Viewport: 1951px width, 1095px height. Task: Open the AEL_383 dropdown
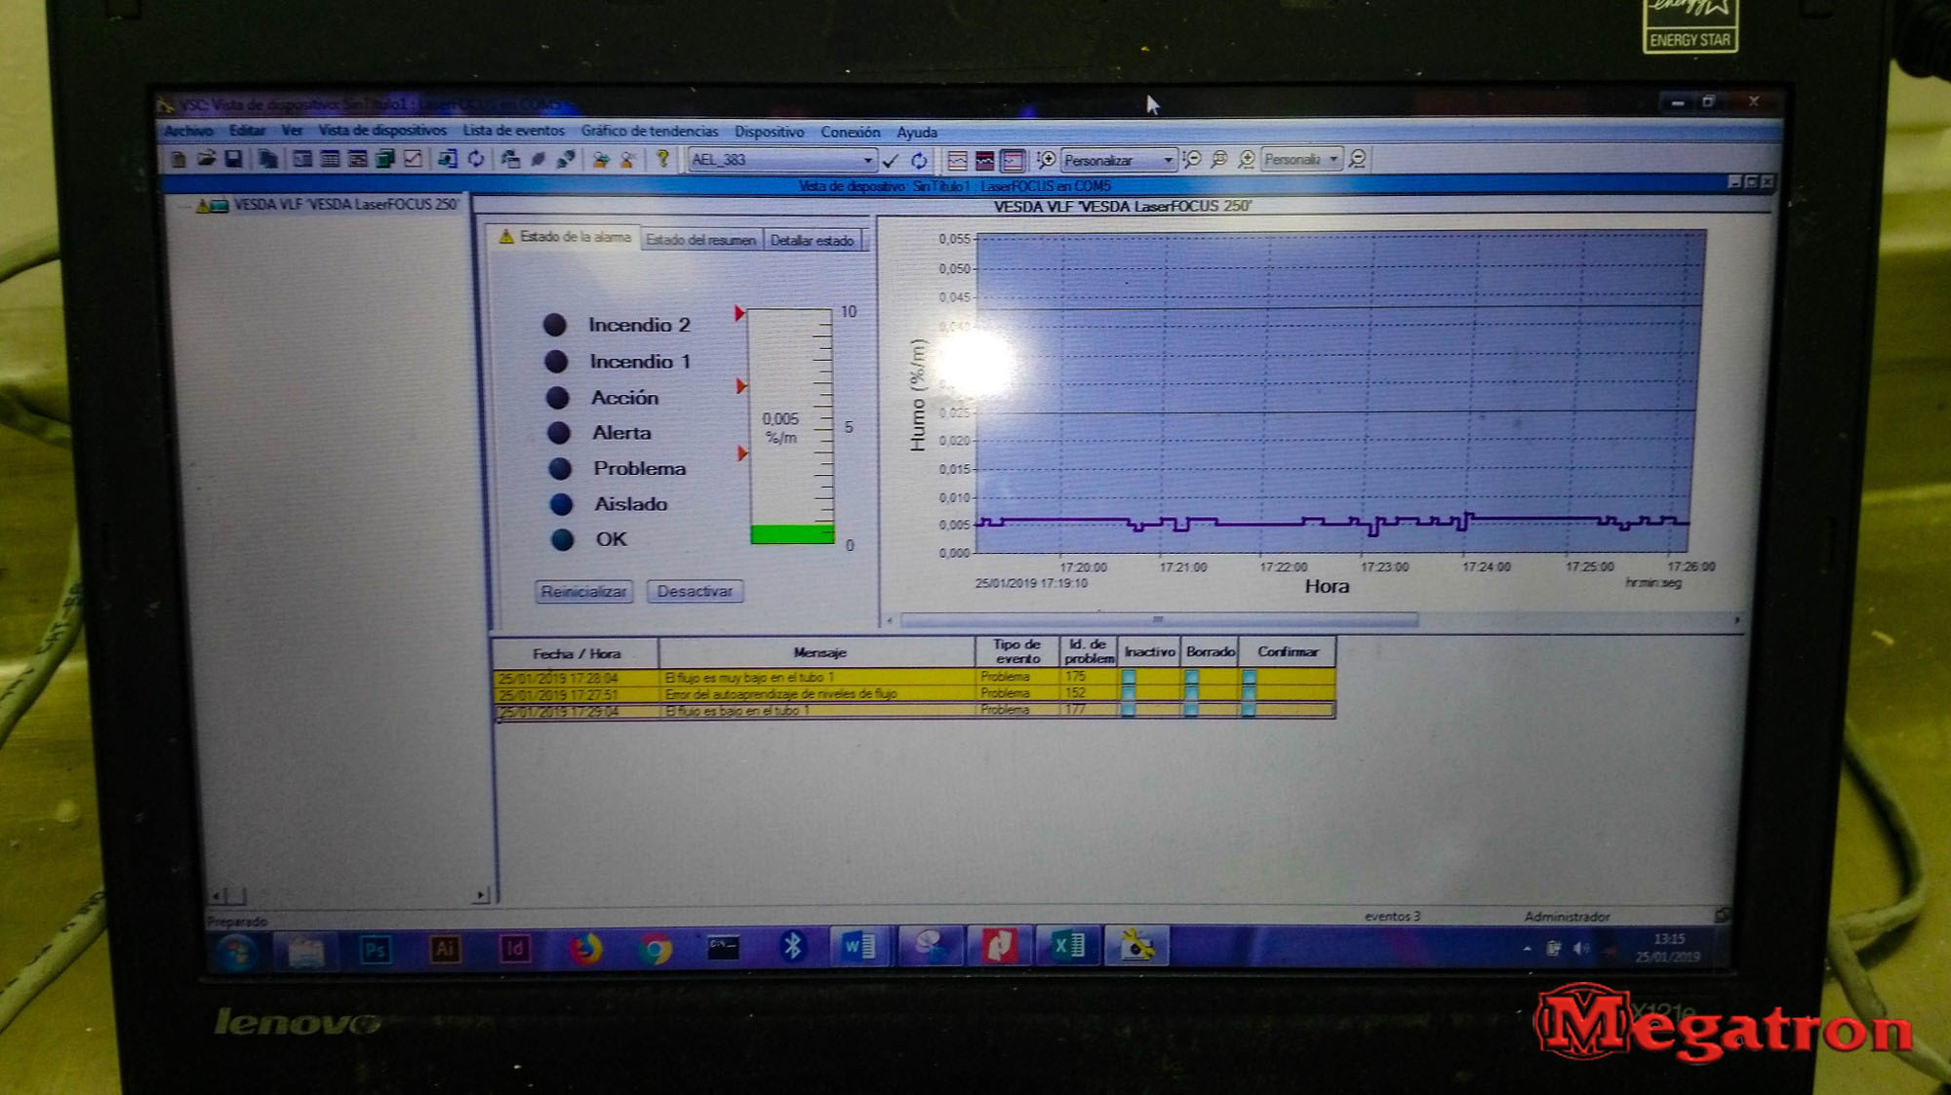click(867, 160)
